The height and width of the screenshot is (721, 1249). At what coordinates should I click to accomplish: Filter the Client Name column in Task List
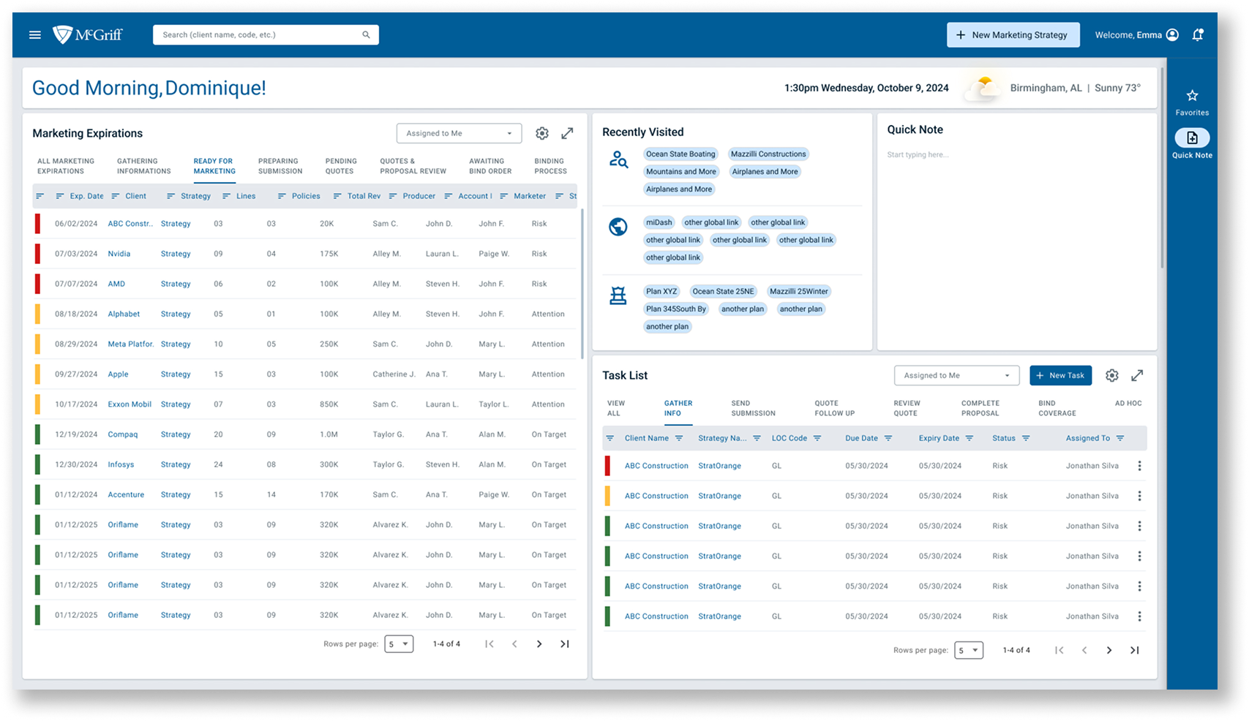point(679,438)
